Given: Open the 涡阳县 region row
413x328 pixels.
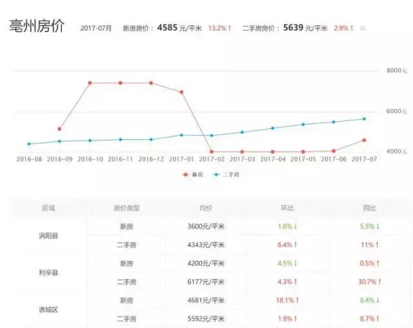Looking at the screenshot, I should tap(48, 236).
